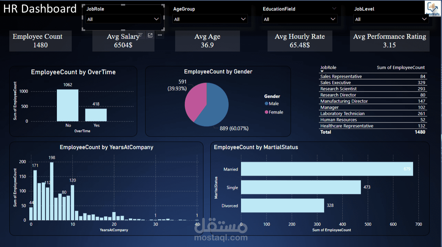The width and height of the screenshot is (442, 247).
Task: Sort table by Sum of EmployeeCount header
Action: click(x=401, y=67)
